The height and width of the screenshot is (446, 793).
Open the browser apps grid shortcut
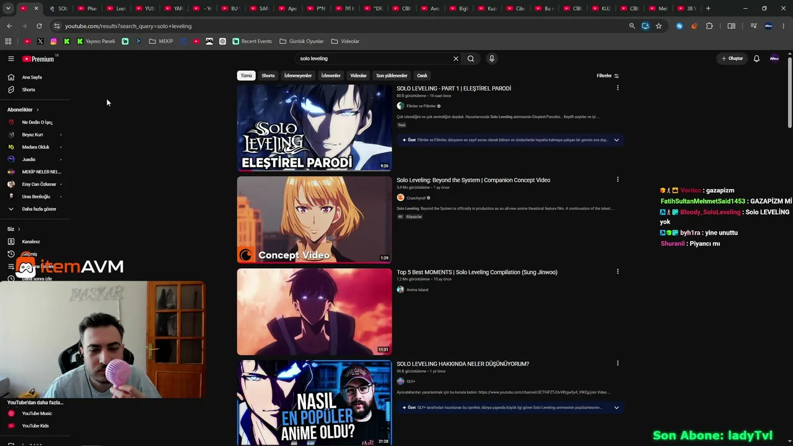click(8, 42)
